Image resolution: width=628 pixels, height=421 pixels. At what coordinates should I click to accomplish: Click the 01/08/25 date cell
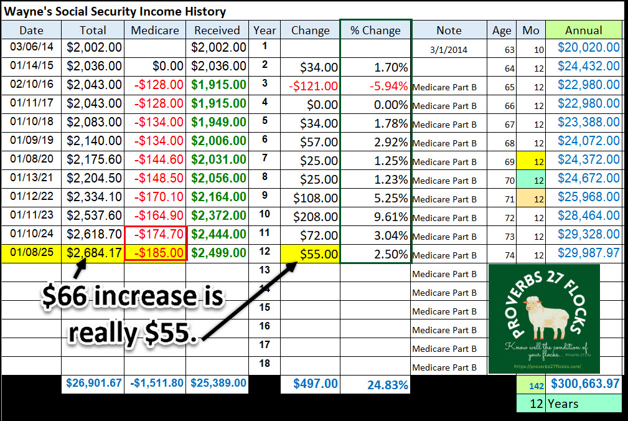pyautogui.click(x=31, y=254)
